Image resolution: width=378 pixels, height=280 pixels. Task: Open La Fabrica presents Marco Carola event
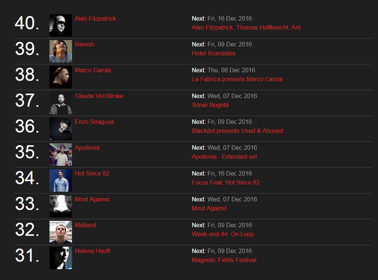click(x=237, y=79)
